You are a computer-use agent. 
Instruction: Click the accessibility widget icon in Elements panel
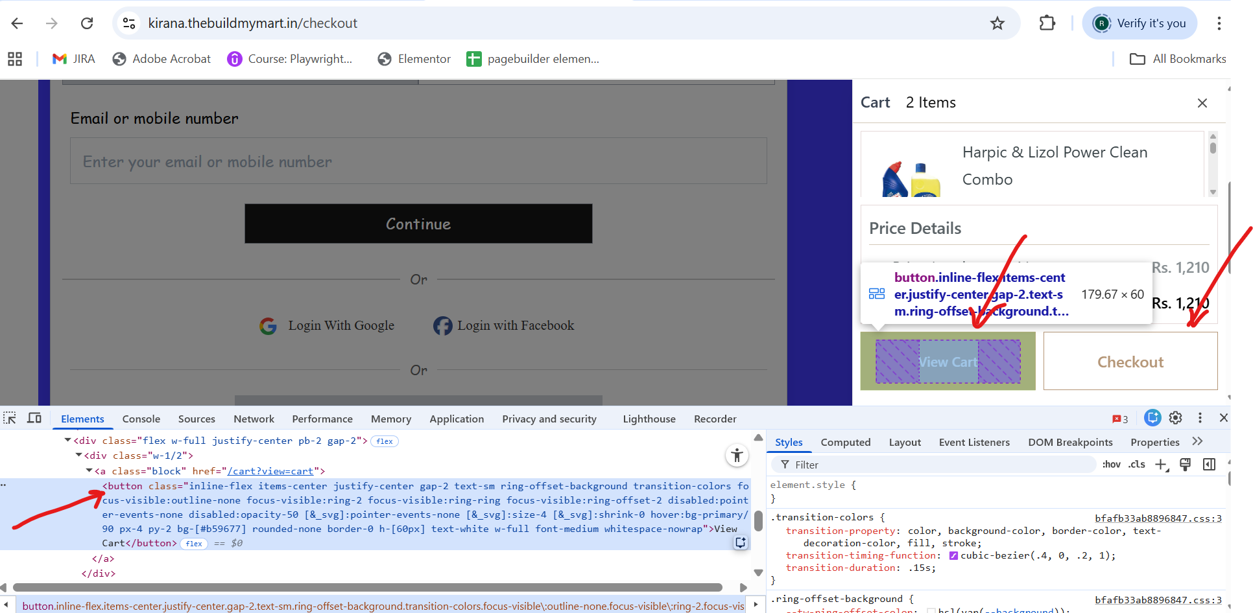pyautogui.click(x=737, y=456)
